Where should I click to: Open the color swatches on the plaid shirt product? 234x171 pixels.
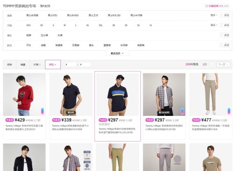tap(182, 111)
